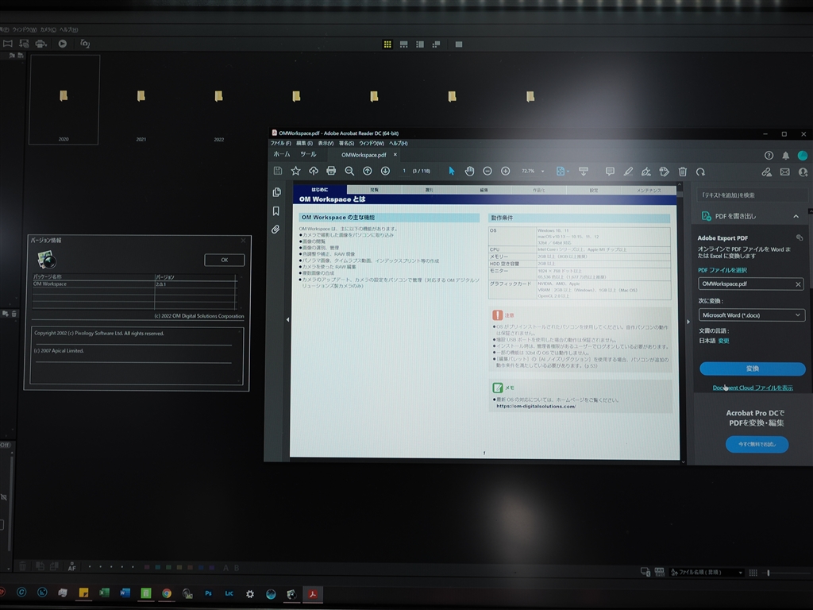Switch to the ツール tab

click(x=308, y=155)
